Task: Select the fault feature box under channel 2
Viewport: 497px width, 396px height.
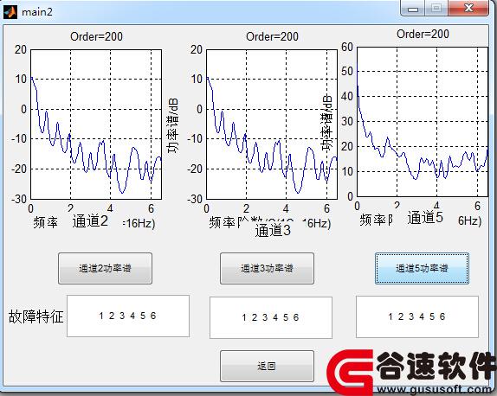Action: coord(128,316)
